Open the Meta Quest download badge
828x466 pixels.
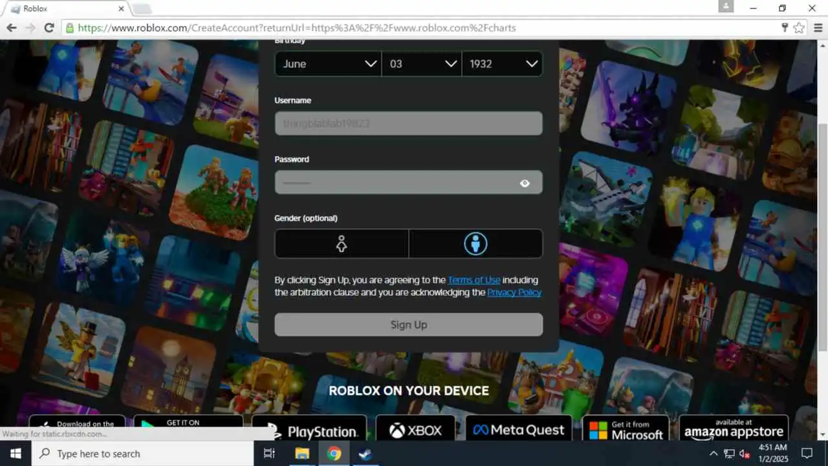tap(519, 429)
